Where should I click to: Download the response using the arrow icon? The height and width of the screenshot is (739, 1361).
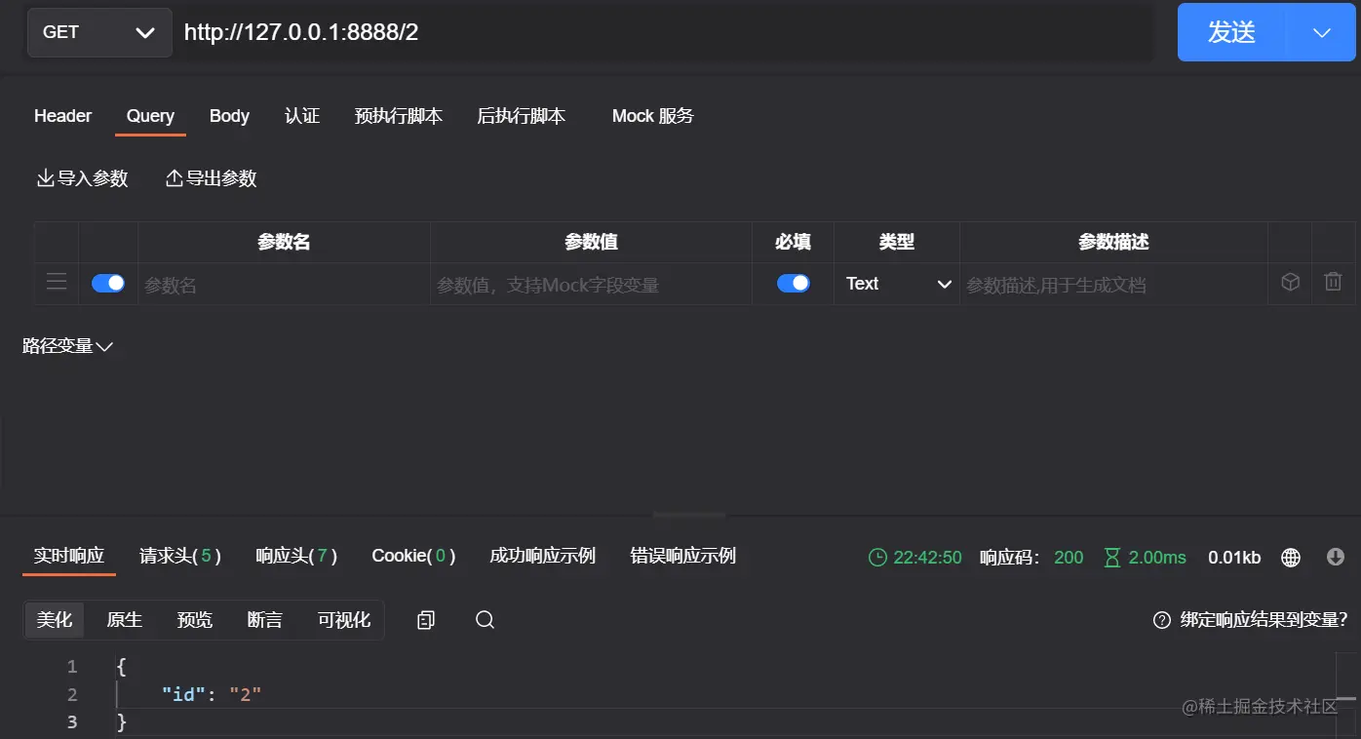point(1336,557)
